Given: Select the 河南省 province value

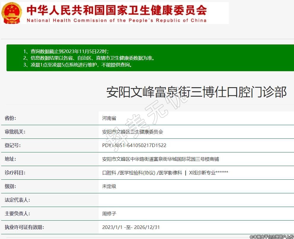Looking at the screenshot, I should pos(109,118).
